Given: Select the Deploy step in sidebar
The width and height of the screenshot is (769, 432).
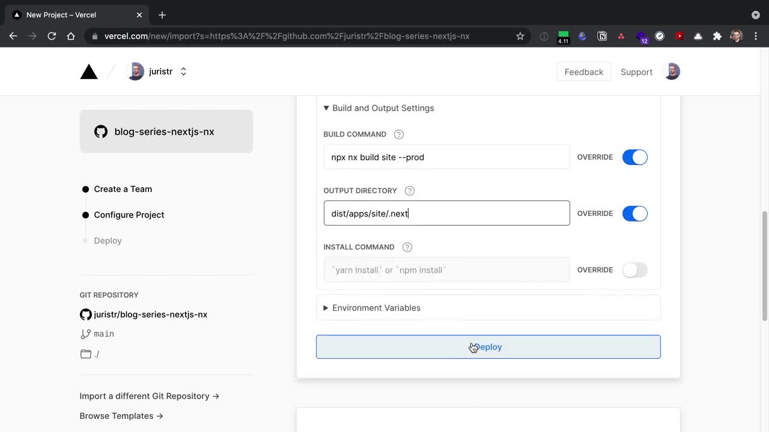Looking at the screenshot, I should point(108,241).
